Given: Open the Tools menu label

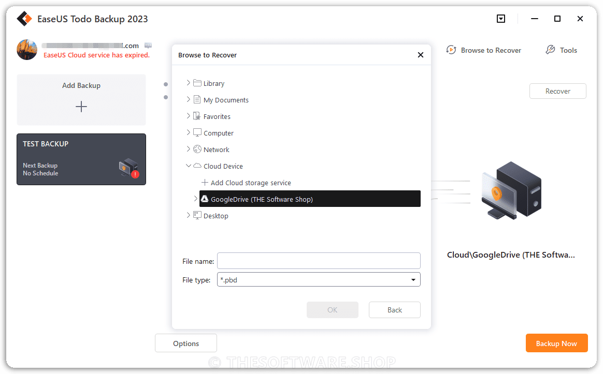Looking at the screenshot, I should point(568,50).
